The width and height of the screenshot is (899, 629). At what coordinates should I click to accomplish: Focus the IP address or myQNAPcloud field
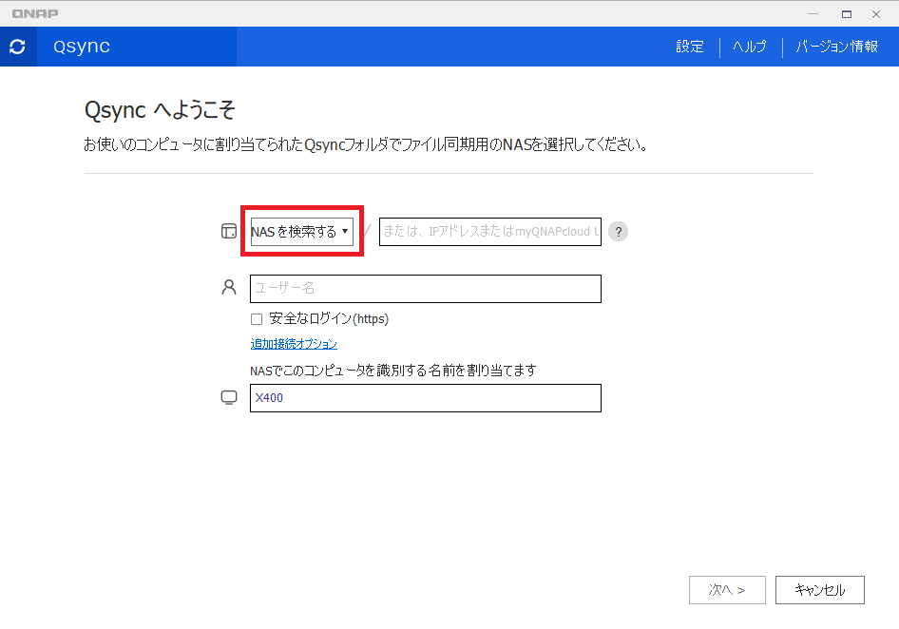[x=490, y=232]
